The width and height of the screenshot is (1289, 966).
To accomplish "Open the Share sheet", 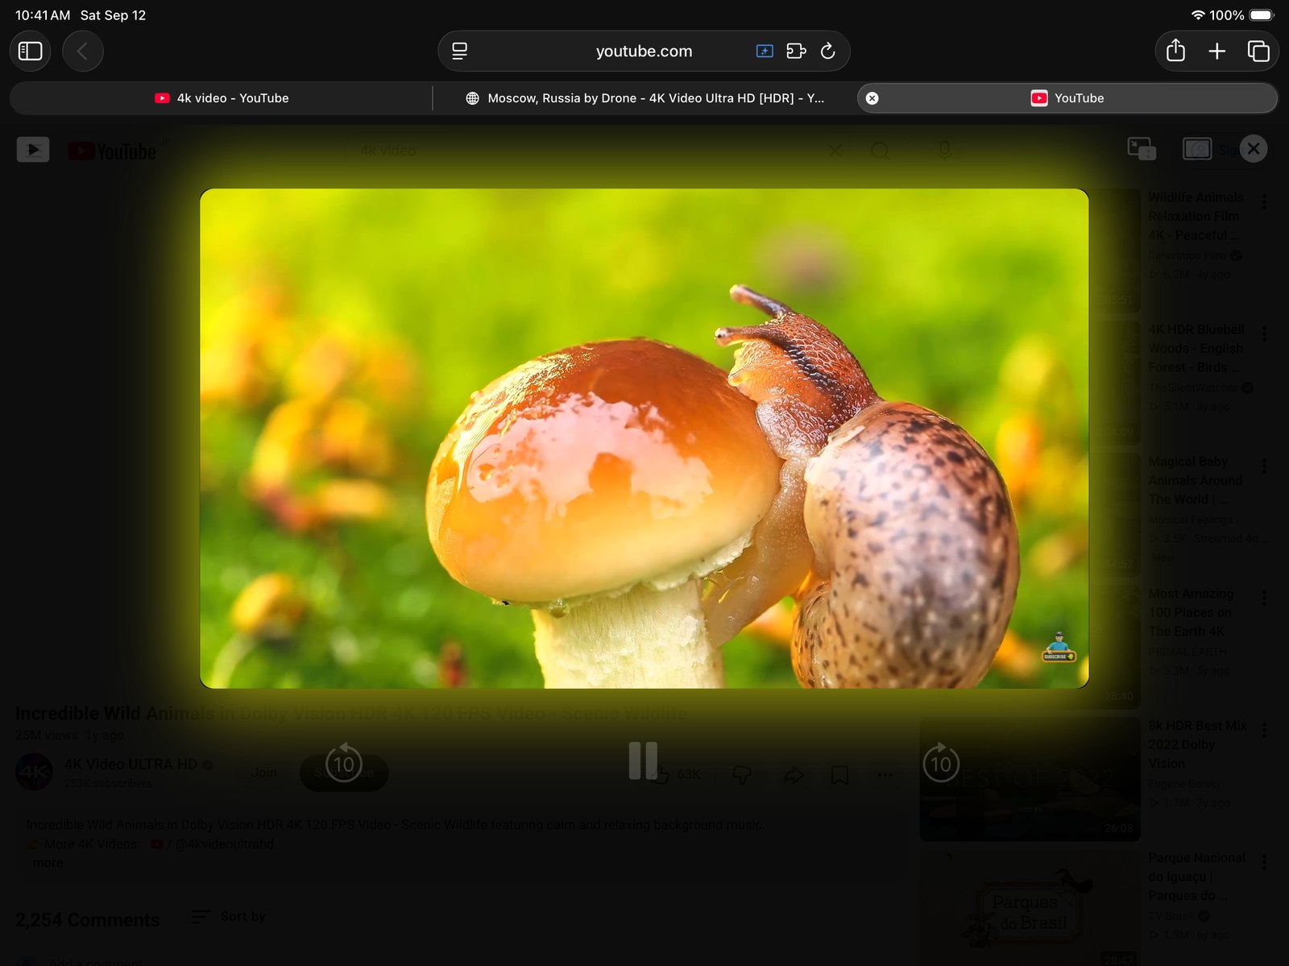I will point(1175,52).
